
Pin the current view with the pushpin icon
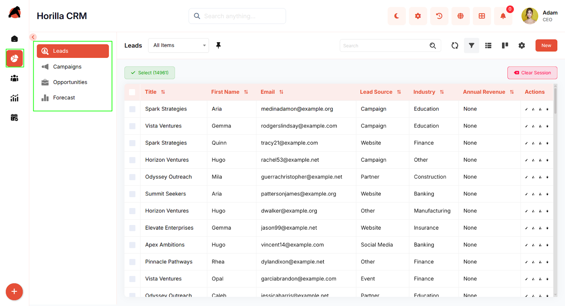pyautogui.click(x=218, y=45)
